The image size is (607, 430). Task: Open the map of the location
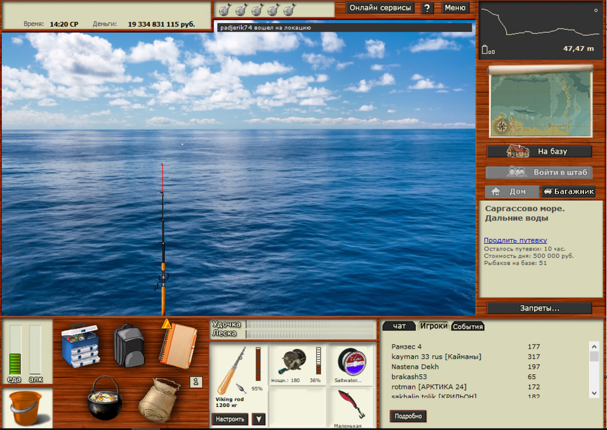pyautogui.click(x=539, y=102)
